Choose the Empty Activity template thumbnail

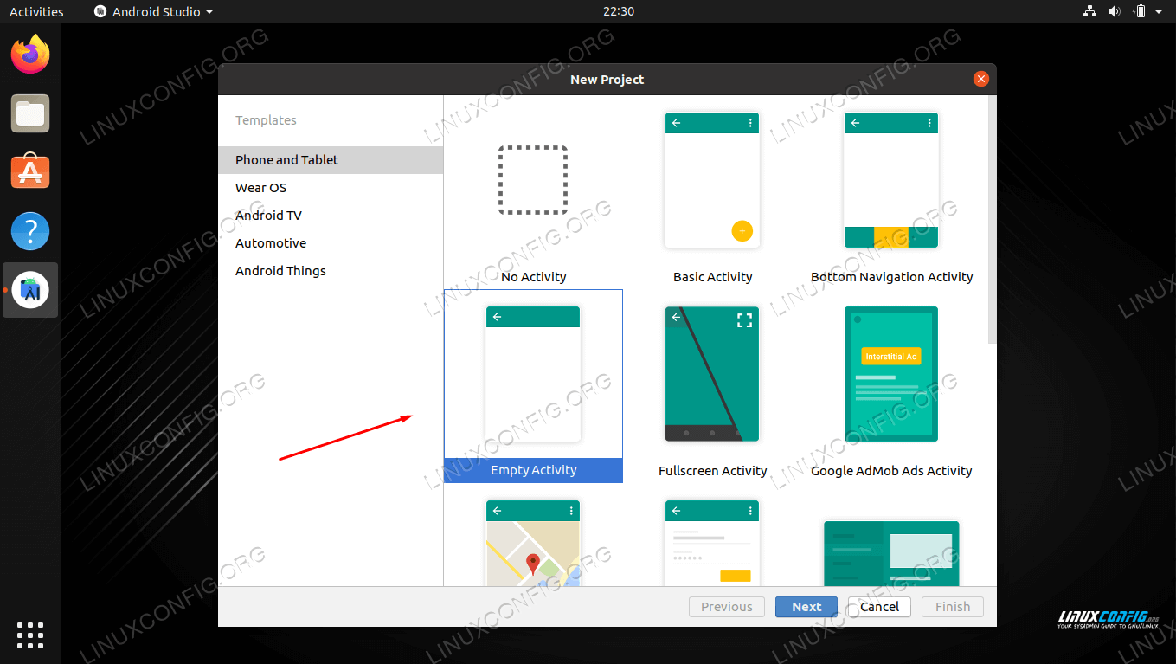pyautogui.click(x=533, y=374)
